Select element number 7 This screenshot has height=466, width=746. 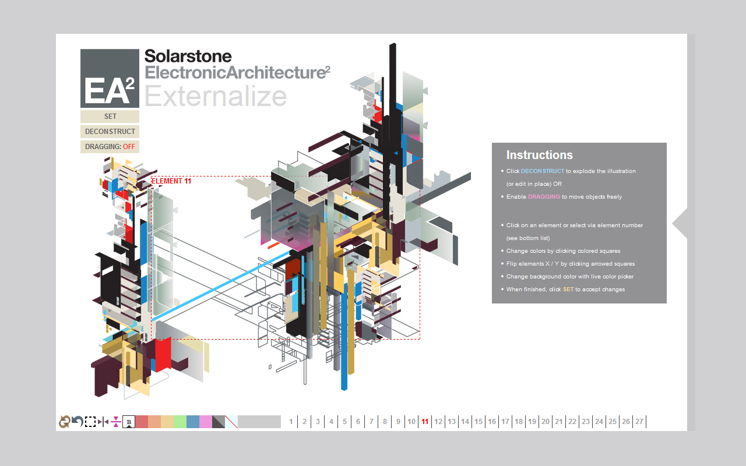[x=371, y=422]
